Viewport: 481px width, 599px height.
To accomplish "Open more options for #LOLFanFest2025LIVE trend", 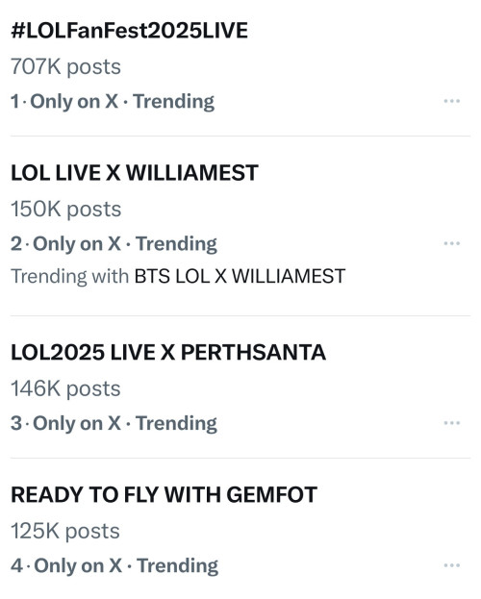I will 451,101.
